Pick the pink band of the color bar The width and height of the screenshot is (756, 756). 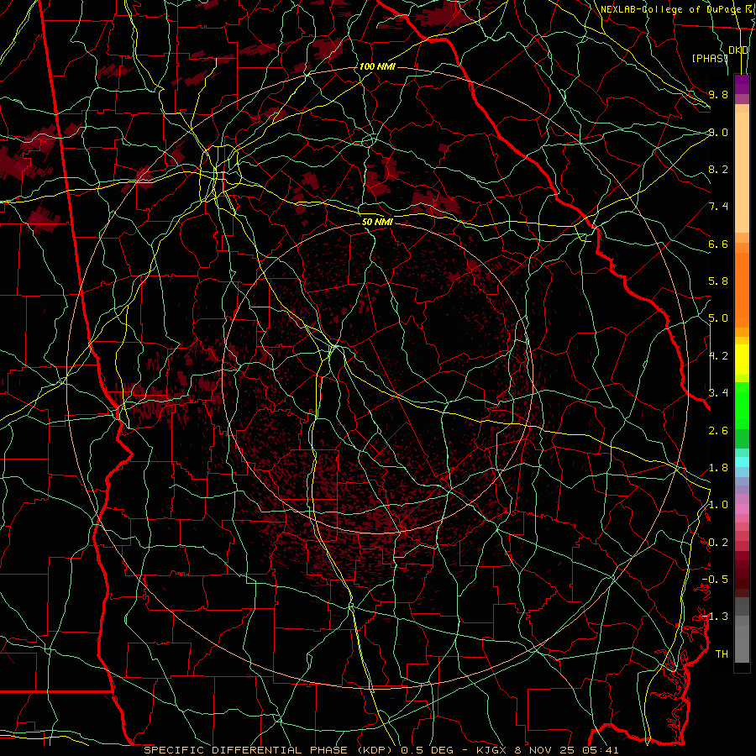tap(742, 509)
